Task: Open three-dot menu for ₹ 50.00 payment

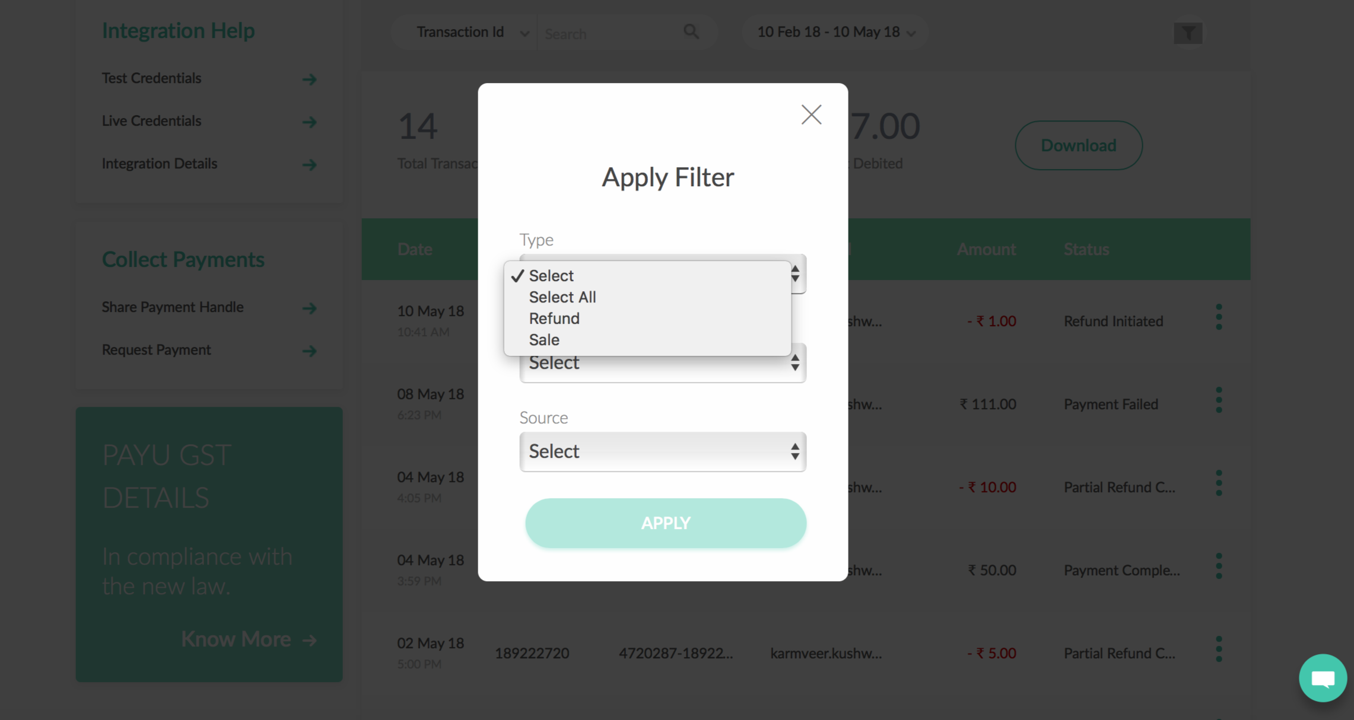Action: [x=1219, y=566]
